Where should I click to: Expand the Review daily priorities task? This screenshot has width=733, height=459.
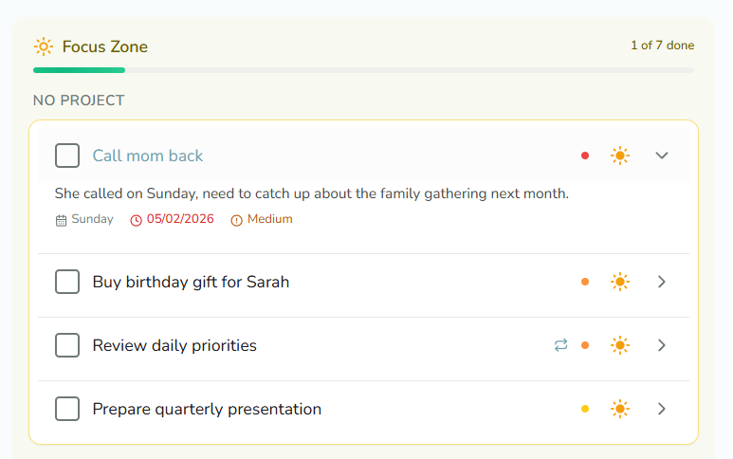(x=662, y=345)
